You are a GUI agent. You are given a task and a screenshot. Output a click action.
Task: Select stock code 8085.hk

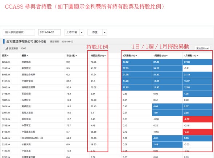coord(6,75)
